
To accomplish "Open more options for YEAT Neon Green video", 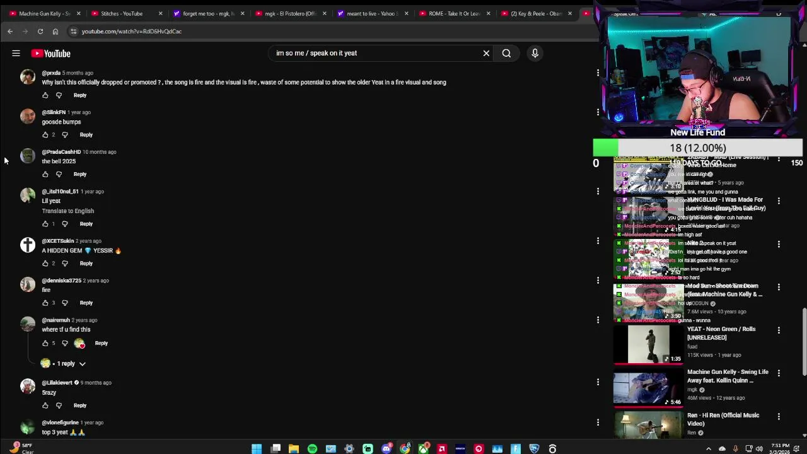I will 779,330.
